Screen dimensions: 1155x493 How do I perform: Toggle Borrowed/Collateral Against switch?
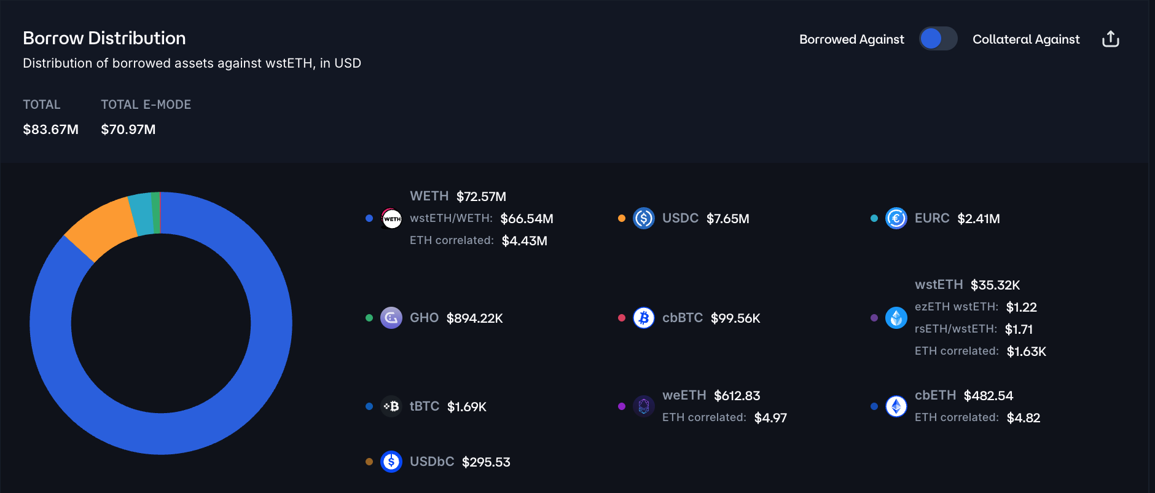938,39
